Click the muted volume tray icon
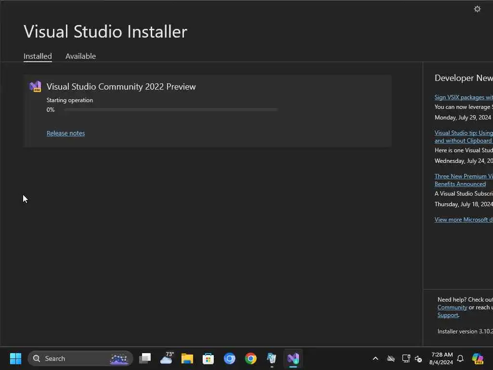The height and width of the screenshot is (370, 493). coord(418,358)
